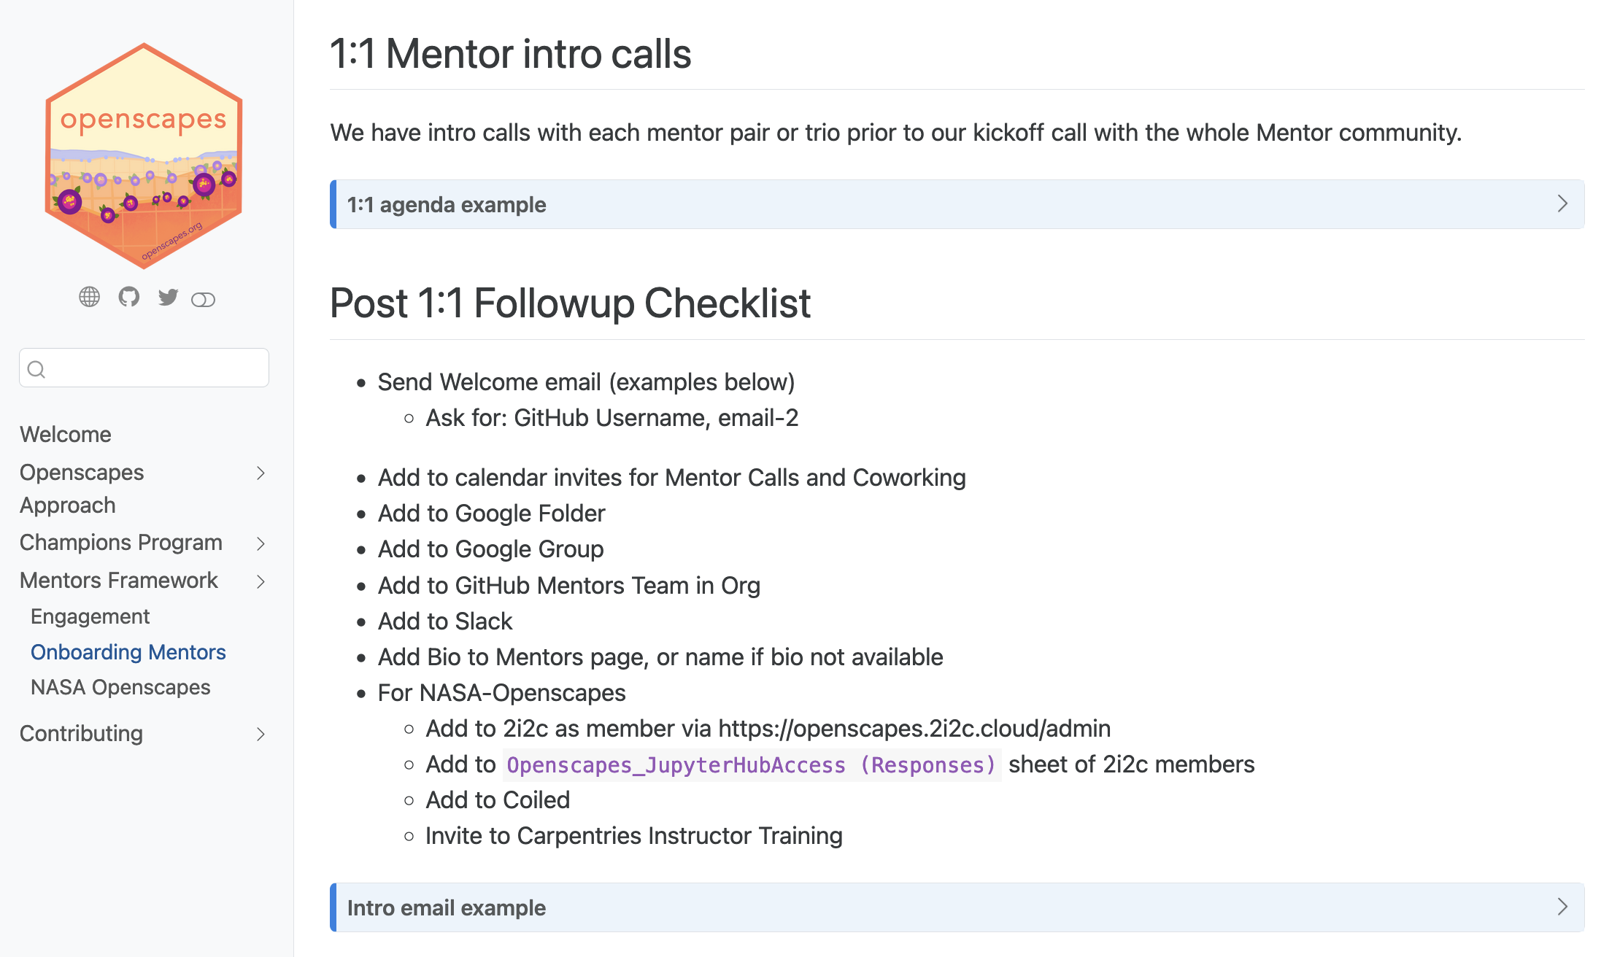Toggle dark mode switch in sidebar
1601x957 pixels.
(203, 300)
